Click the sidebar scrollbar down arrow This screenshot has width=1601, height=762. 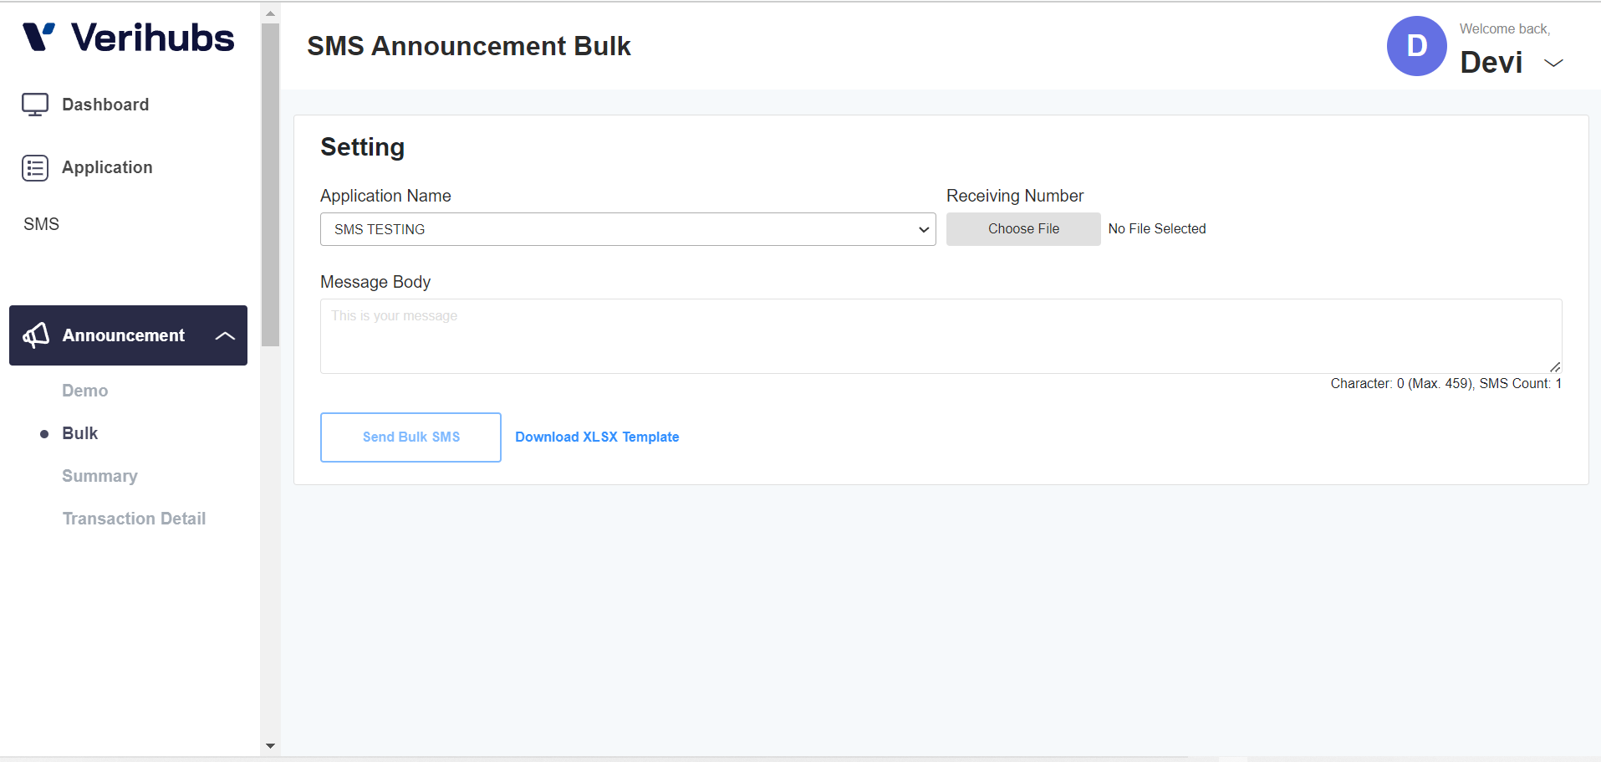pyautogui.click(x=270, y=745)
